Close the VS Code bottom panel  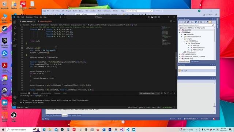(174, 93)
